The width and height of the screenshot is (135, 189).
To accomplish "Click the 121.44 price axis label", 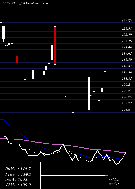I will pyautogui.click(x=127, y=47).
